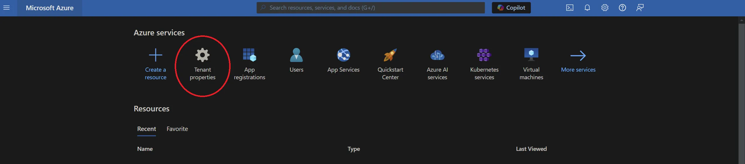Viewport: 745px width, 164px height.
Task: Open Virtual machines monitor icon
Action: click(531, 55)
